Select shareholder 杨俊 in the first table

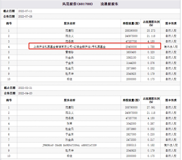(x=70, y=79)
